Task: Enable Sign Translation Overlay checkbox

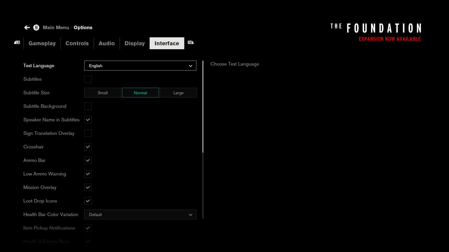Action: coord(88,133)
